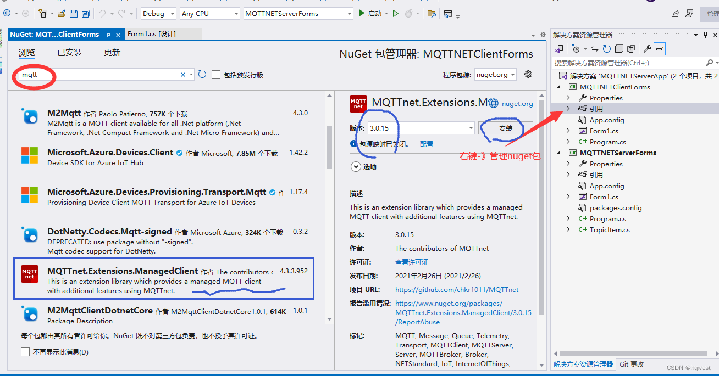Image resolution: width=719 pixels, height=376 pixels.
Task: Switch to the 更新 updates tab
Action: (112, 53)
